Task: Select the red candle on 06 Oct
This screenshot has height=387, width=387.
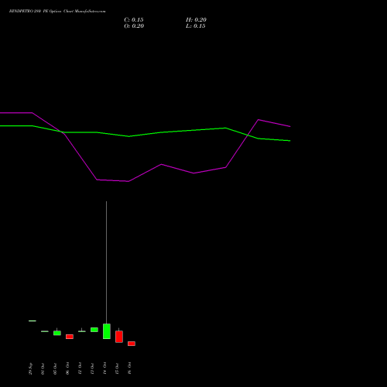Action: (70, 337)
